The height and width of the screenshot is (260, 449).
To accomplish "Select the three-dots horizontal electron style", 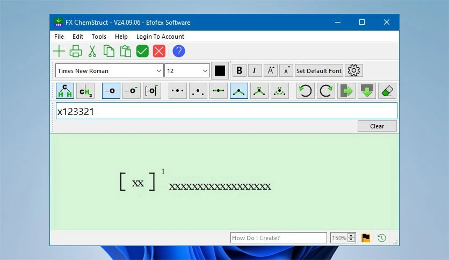I will pyautogui.click(x=178, y=91).
